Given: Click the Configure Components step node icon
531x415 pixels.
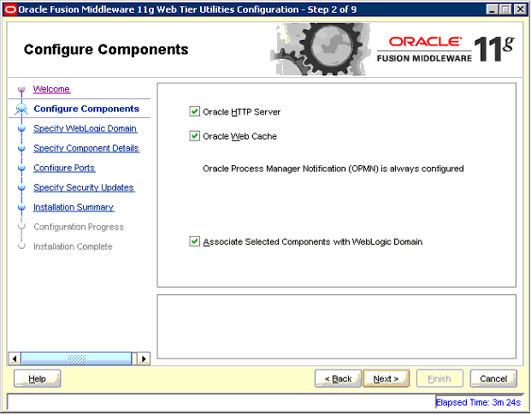Looking at the screenshot, I should pos(21,109).
